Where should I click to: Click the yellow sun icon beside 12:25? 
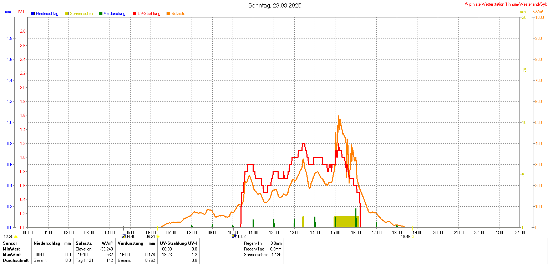click(x=16, y=237)
